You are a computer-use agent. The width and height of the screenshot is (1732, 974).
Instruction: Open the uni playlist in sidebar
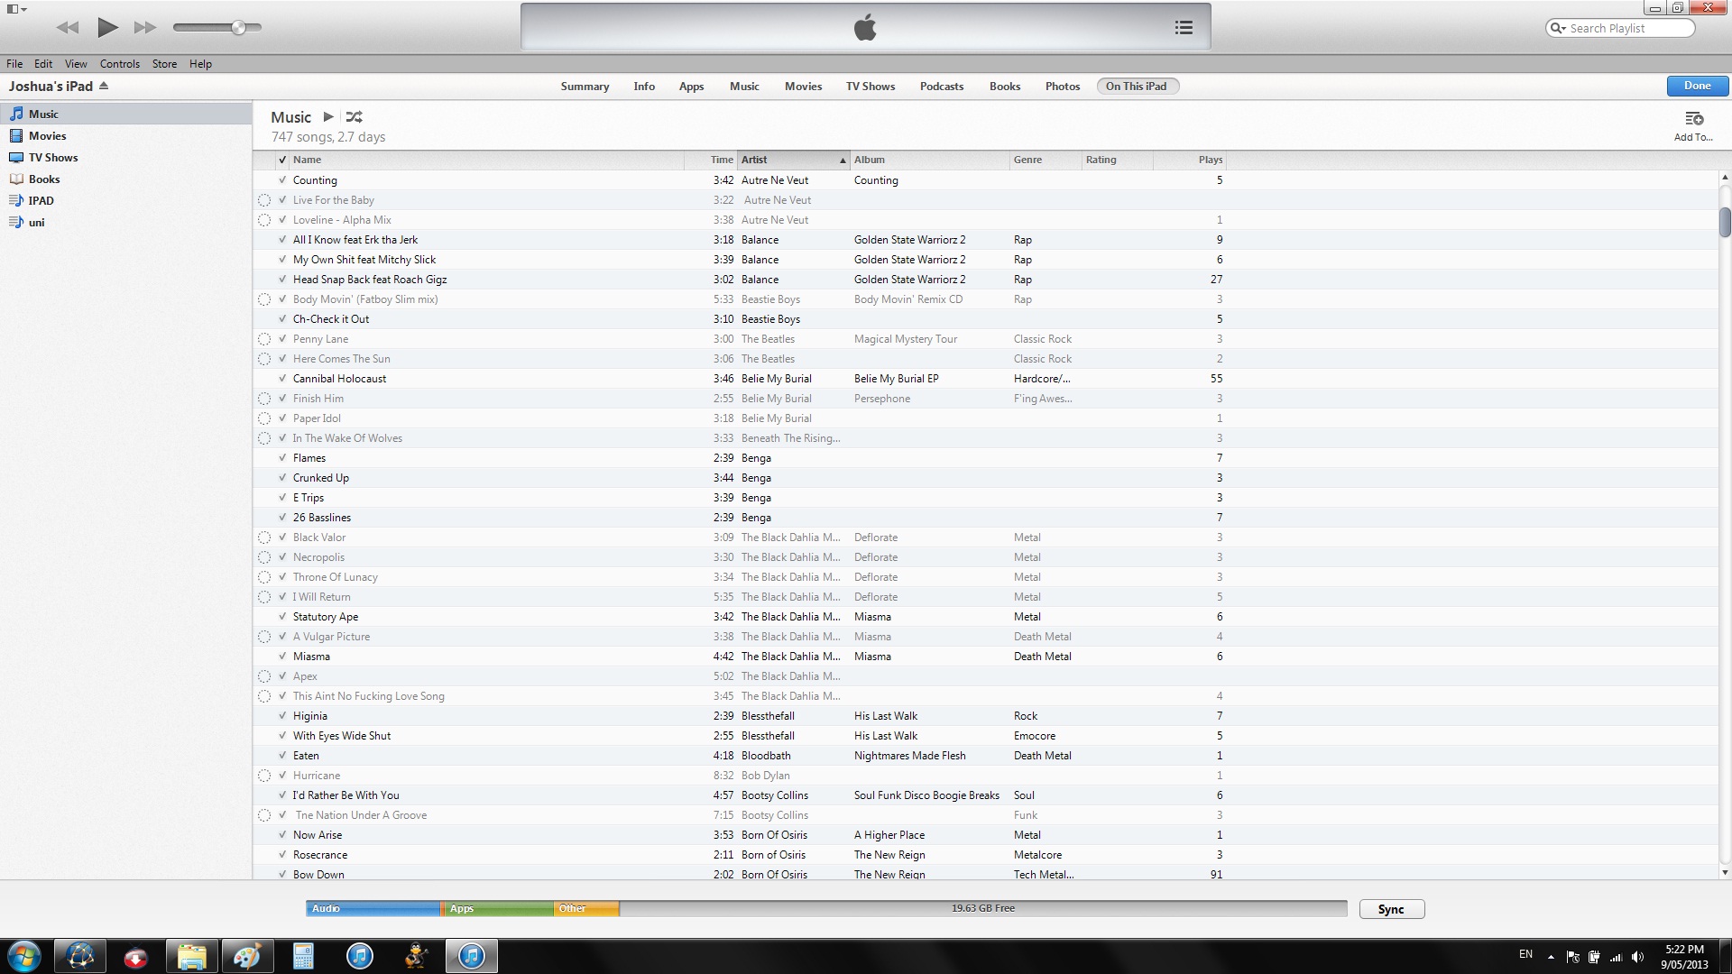[x=126, y=222]
